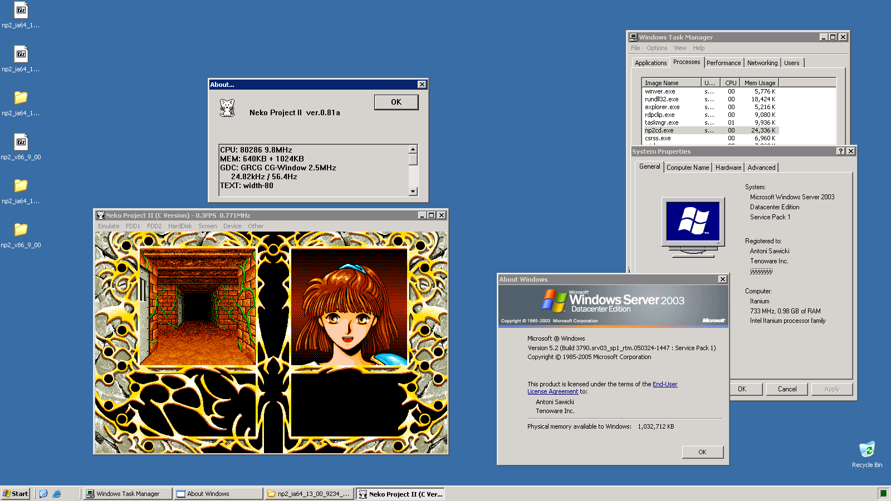
Task: Click OK in Neko About dialog
Action: (396, 102)
